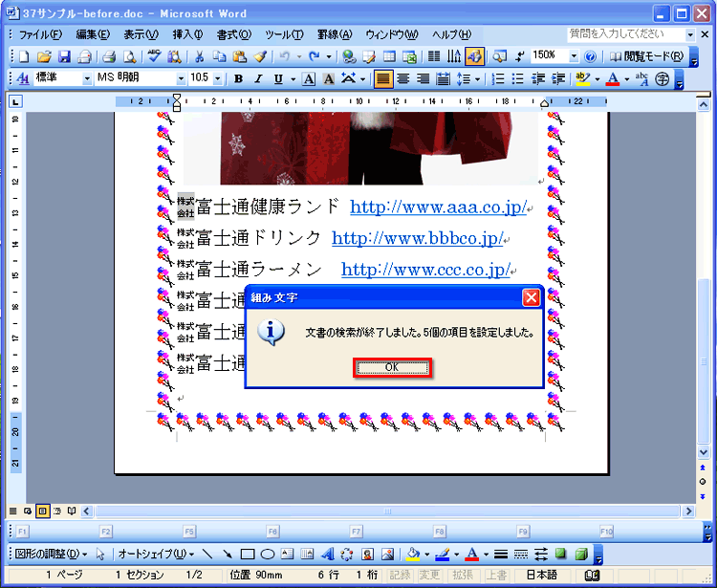Click the Paste clipboard icon
717x588 pixels.
(x=240, y=56)
